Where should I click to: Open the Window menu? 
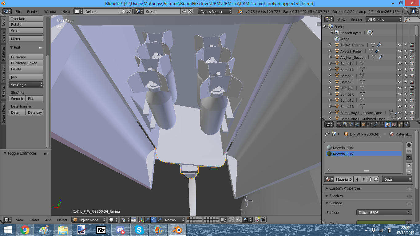click(50, 11)
